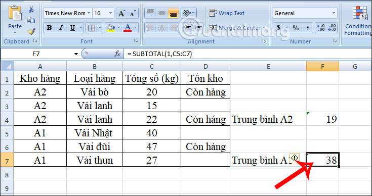Click Conditional Formatting button

click(358, 21)
